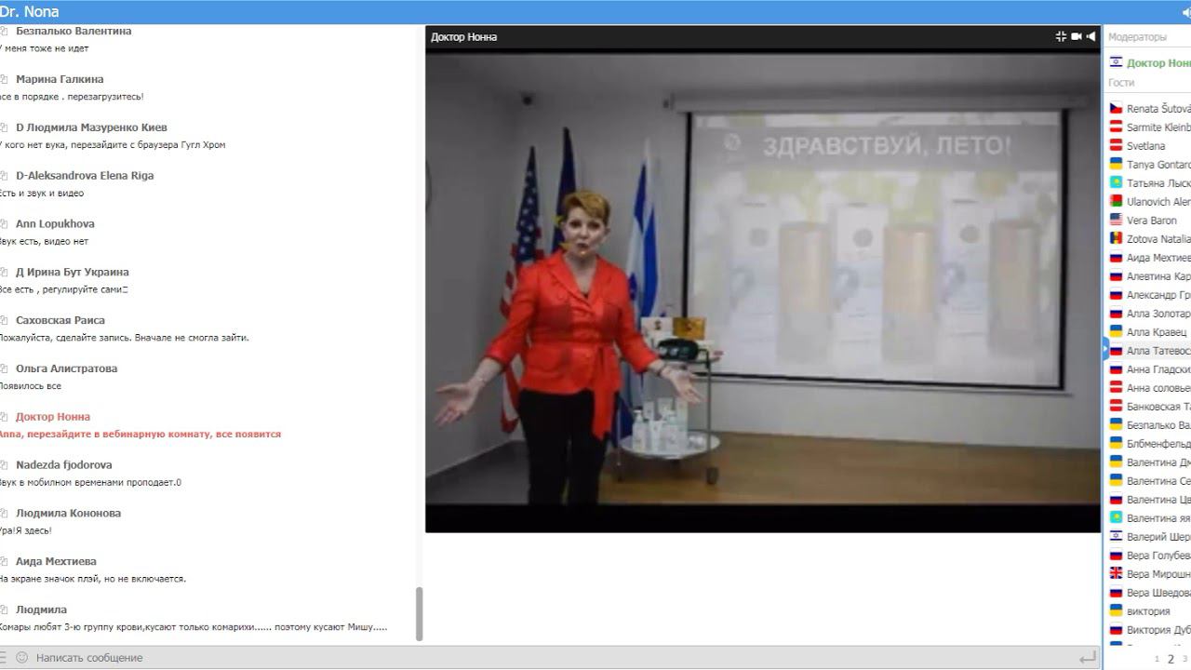Click chat author Саховская Раиса
The width and height of the screenshot is (1191, 670).
[x=60, y=320]
